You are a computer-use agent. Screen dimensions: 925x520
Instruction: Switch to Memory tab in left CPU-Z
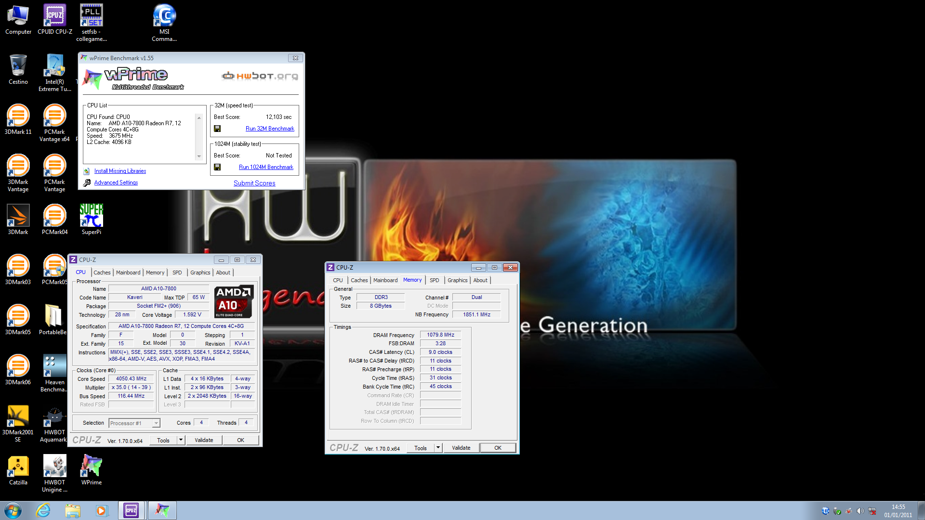point(155,273)
